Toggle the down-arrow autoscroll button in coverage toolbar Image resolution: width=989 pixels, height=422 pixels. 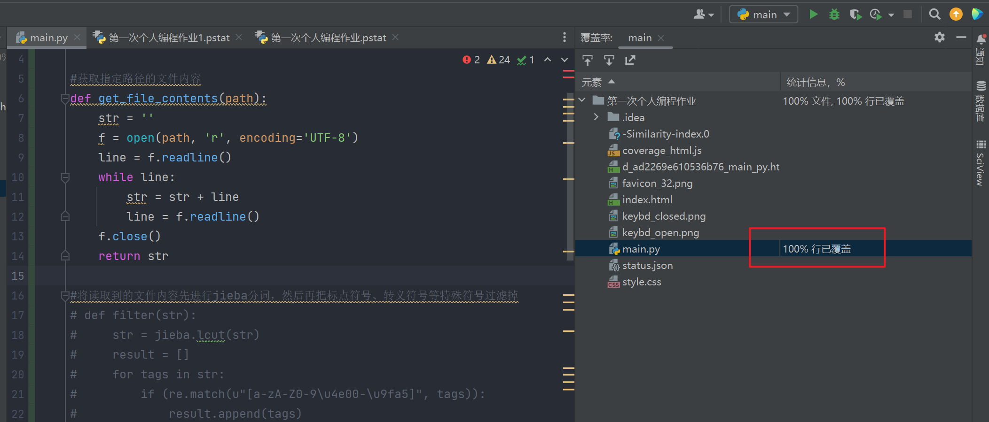click(x=609, y=60)
